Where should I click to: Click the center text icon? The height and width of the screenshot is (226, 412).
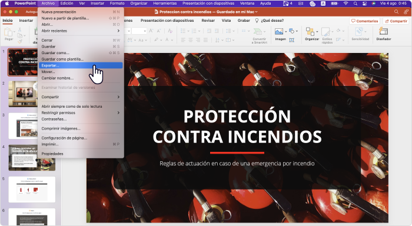point(191,40)
